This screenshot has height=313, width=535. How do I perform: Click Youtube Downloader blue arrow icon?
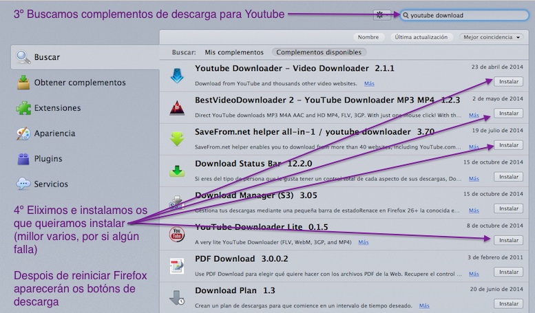pos(177,76)
